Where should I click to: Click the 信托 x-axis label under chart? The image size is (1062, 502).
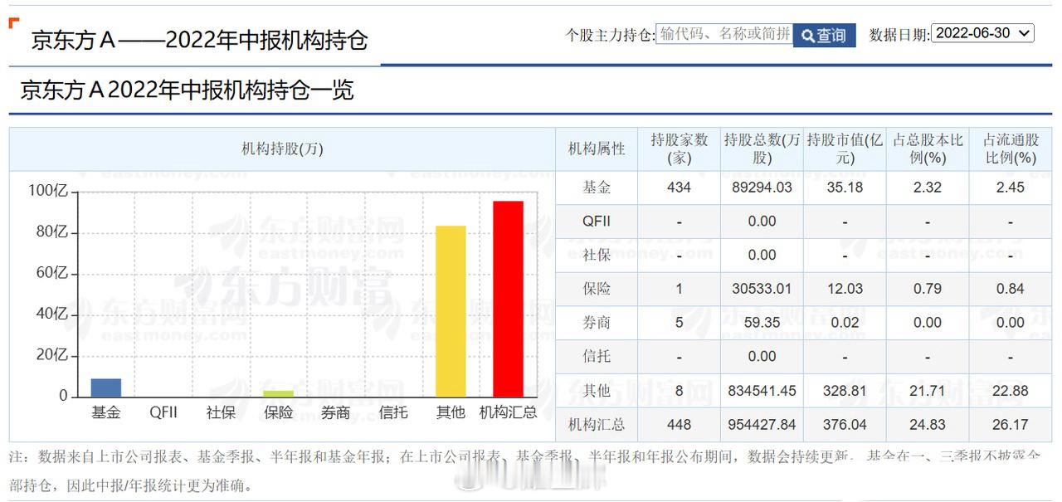[x=393, y=412]
